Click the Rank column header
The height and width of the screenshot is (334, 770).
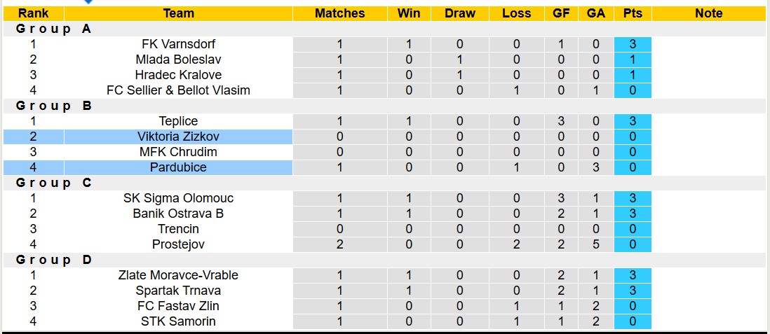(x=33, y=13)
